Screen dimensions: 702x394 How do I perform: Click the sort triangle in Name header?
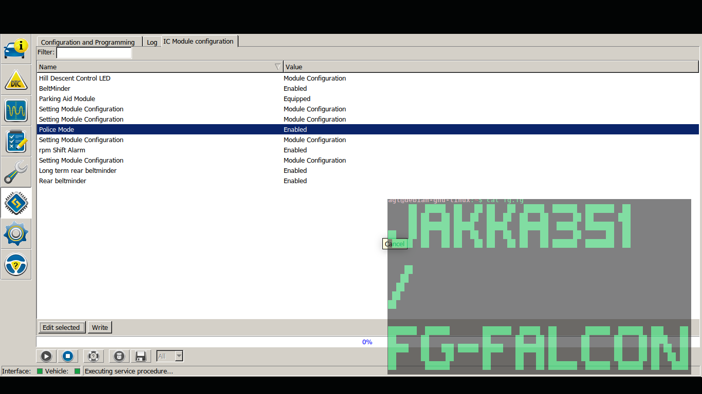pos(278,67)
